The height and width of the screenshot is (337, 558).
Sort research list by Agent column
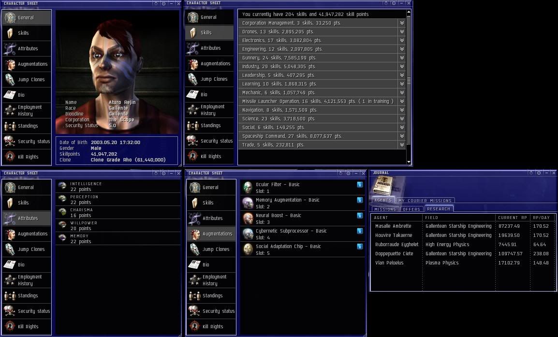[396, 218]
